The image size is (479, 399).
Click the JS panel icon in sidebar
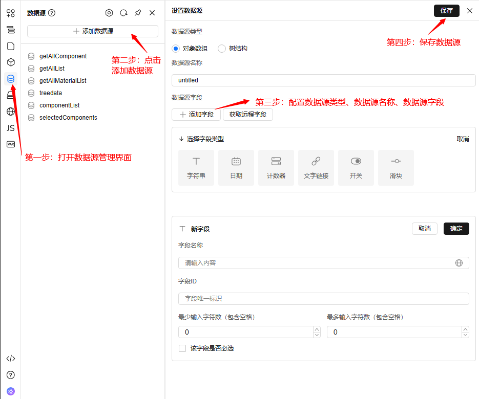pyautogui.click(x=11, y=128)
